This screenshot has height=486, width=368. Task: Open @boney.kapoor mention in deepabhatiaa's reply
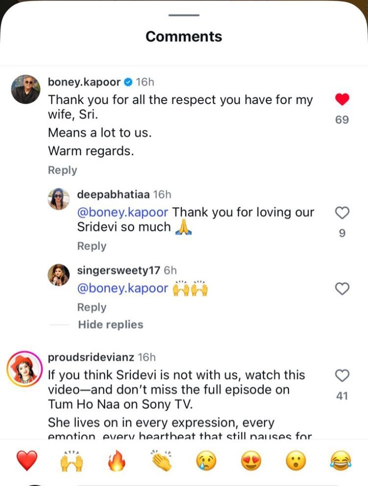123,213
